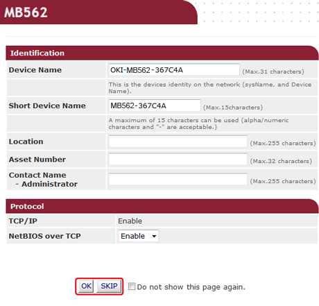Click the Protocol section header
319x306 pixels.
pos(27,206)
